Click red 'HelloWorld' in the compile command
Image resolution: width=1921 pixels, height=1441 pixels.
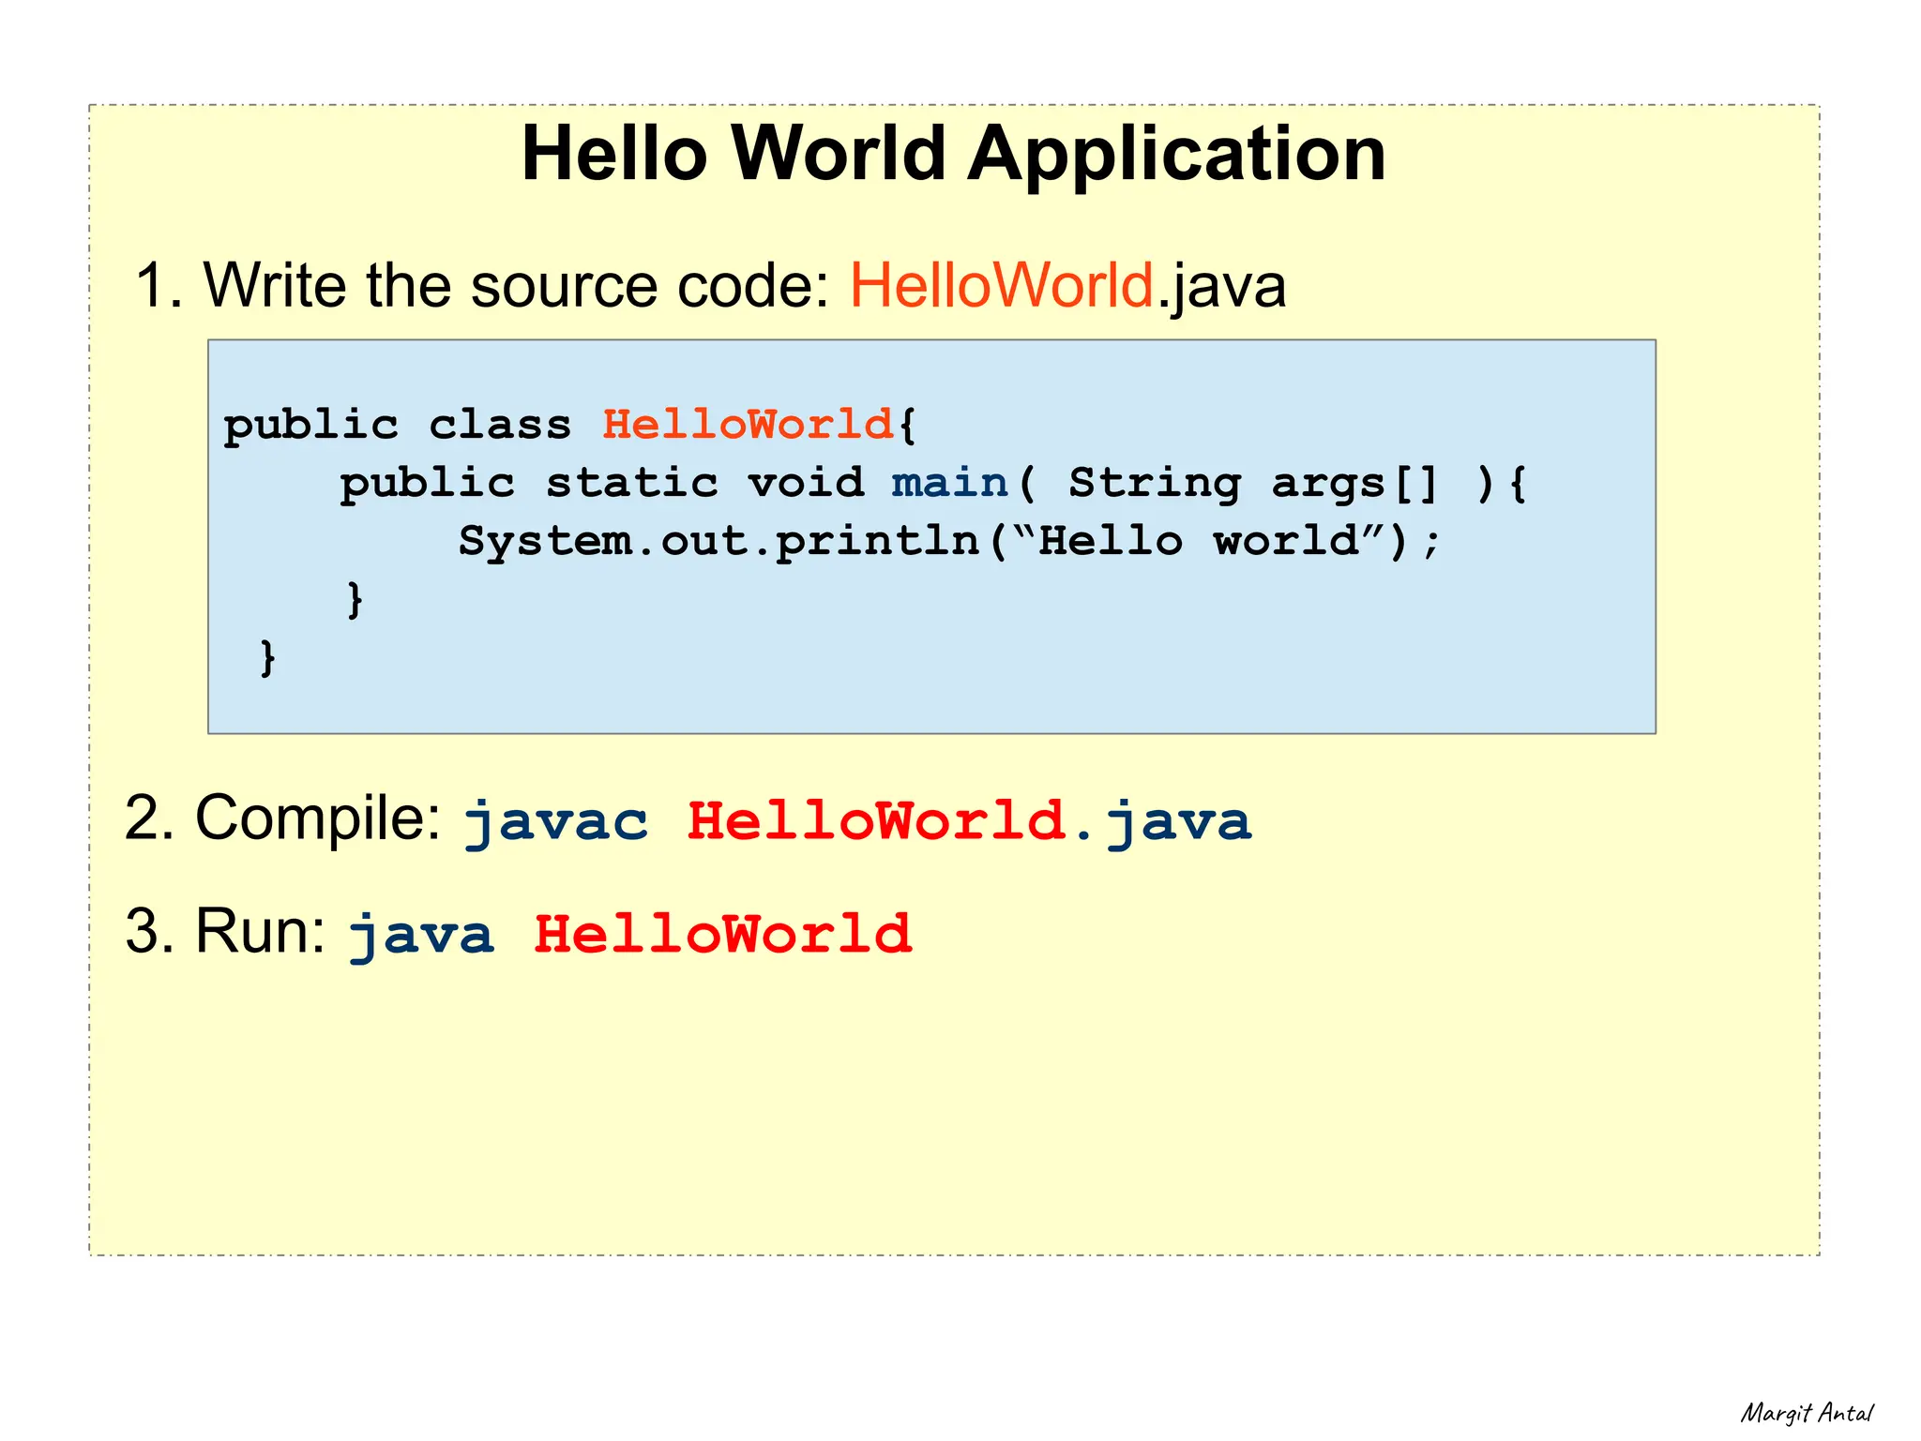pyautogui.click(x=878, y=821)
